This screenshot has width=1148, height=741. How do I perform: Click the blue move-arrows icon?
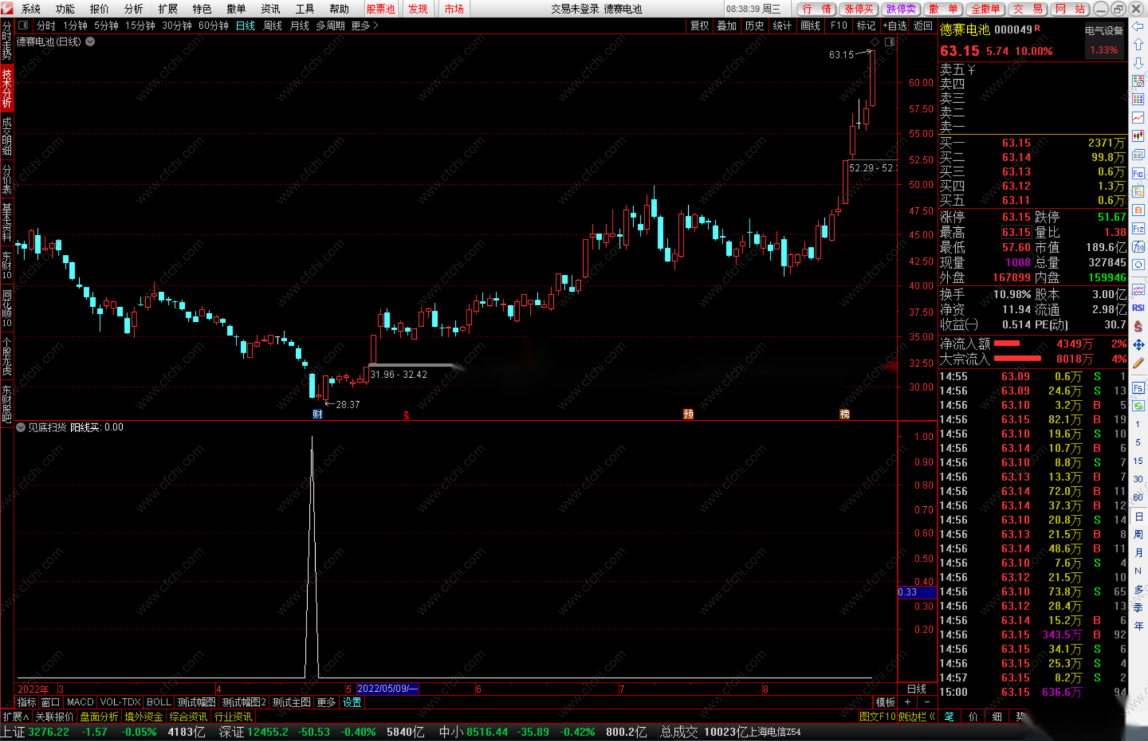click(x=1138, y=344)
